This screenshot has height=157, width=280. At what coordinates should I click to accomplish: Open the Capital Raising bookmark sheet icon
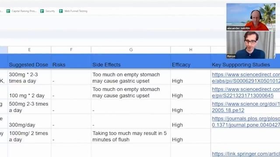[8, 11]
